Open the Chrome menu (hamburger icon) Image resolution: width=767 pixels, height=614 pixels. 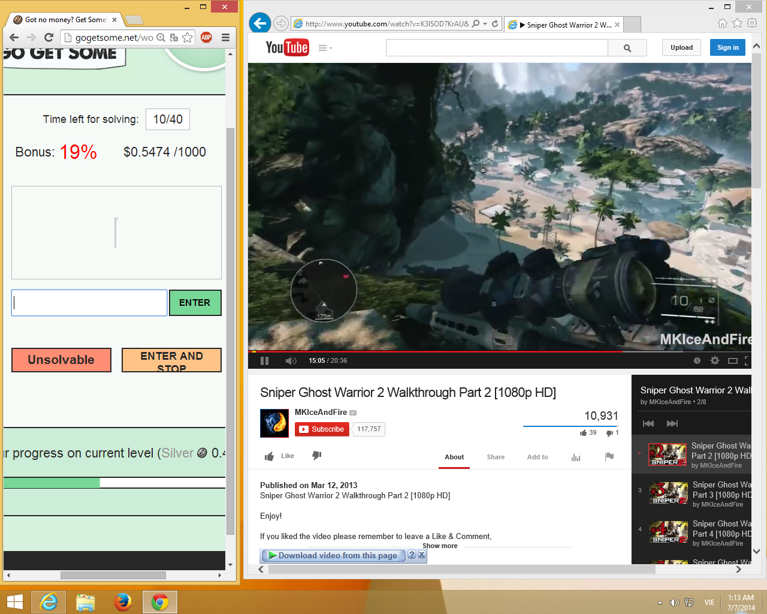tap(225, 37)
